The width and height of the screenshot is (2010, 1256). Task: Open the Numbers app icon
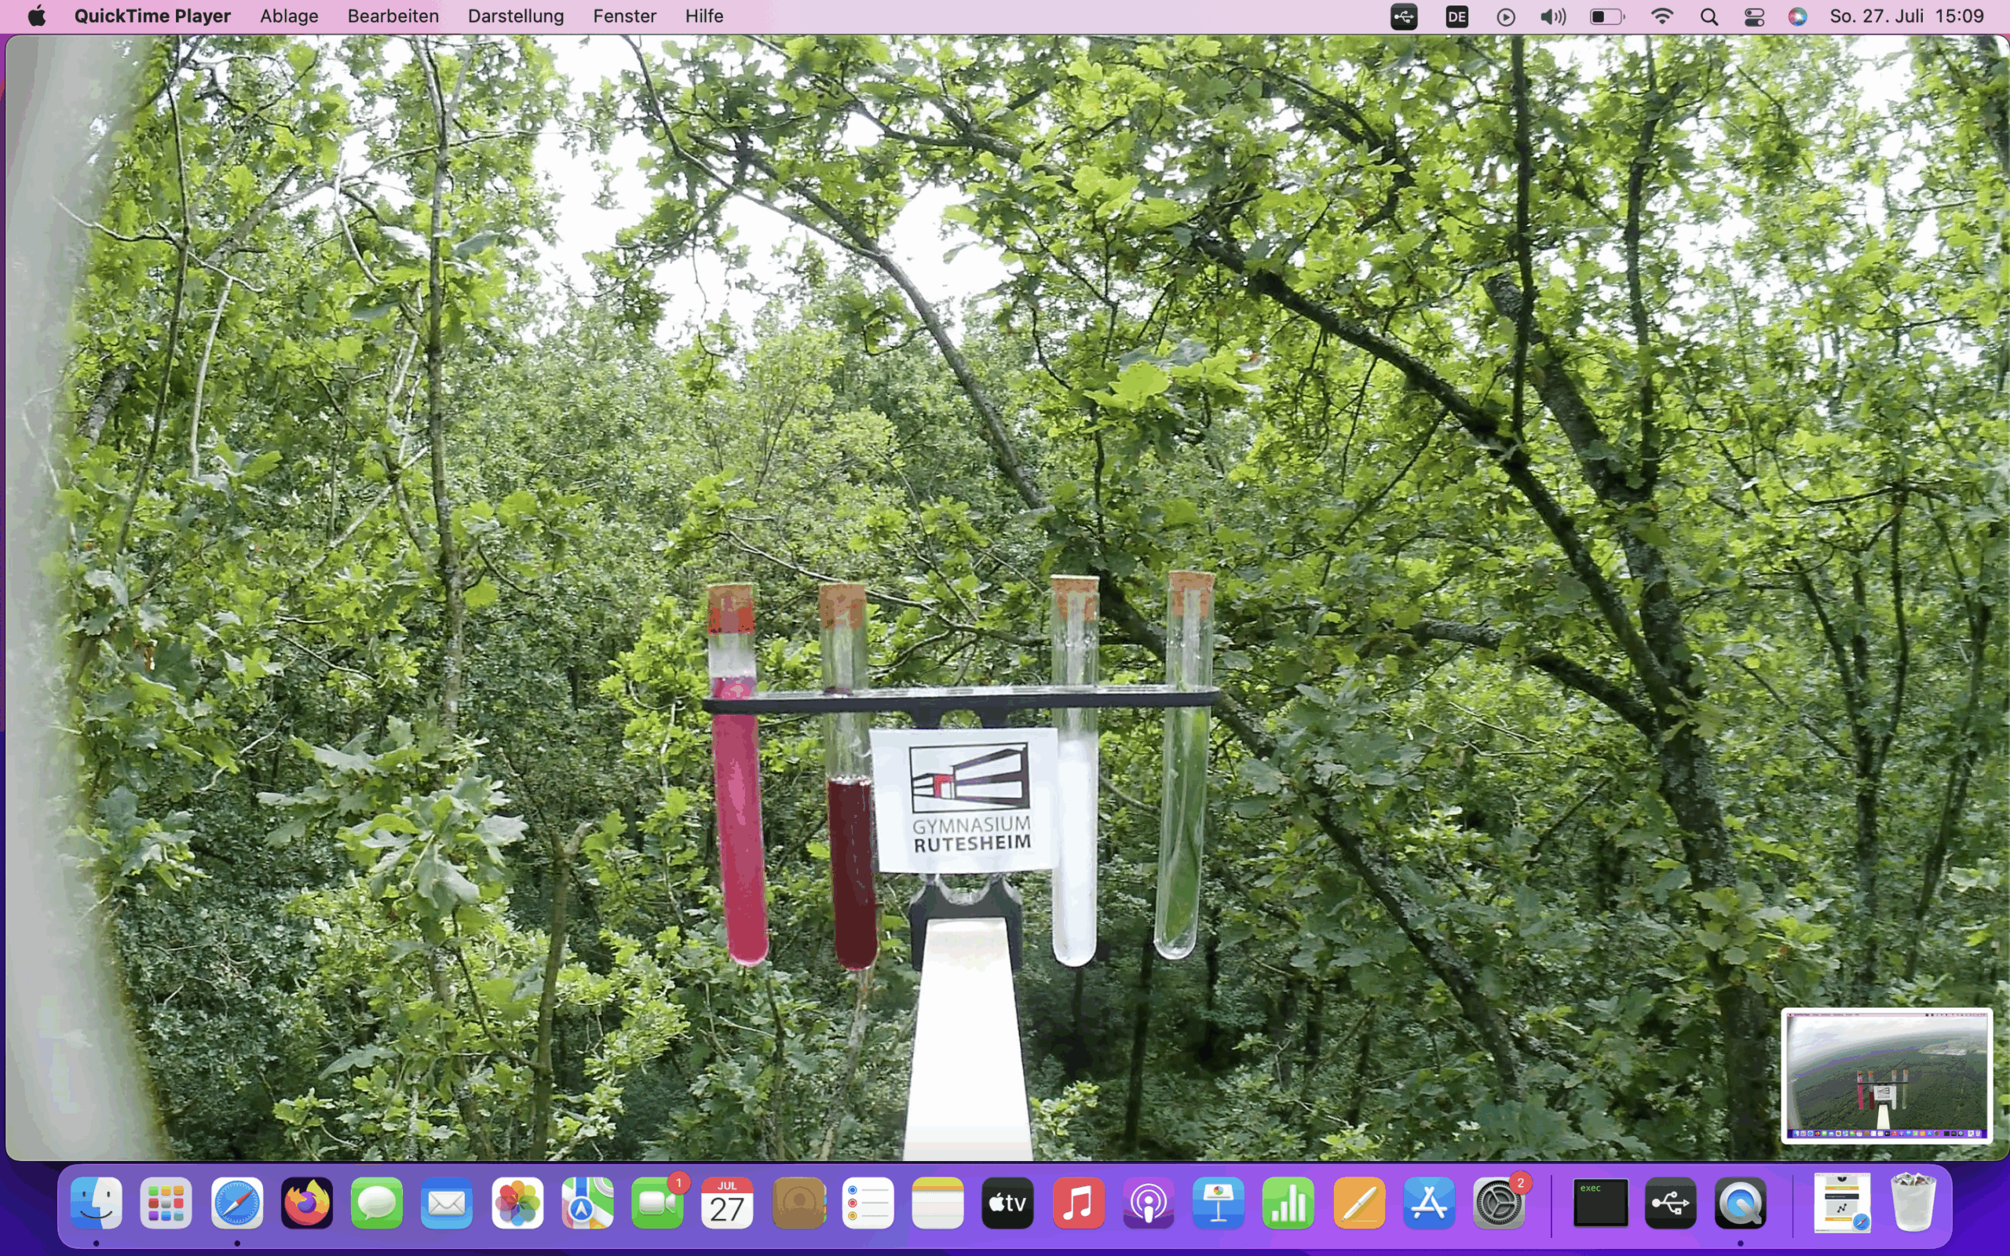tap(1288, 1202)
